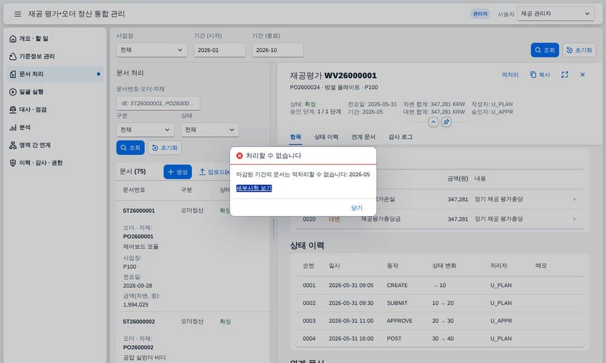This screenshot has height=363, width=606.
Task: Click 초기화 button in 문서 처리 panel
Action: 165,148
